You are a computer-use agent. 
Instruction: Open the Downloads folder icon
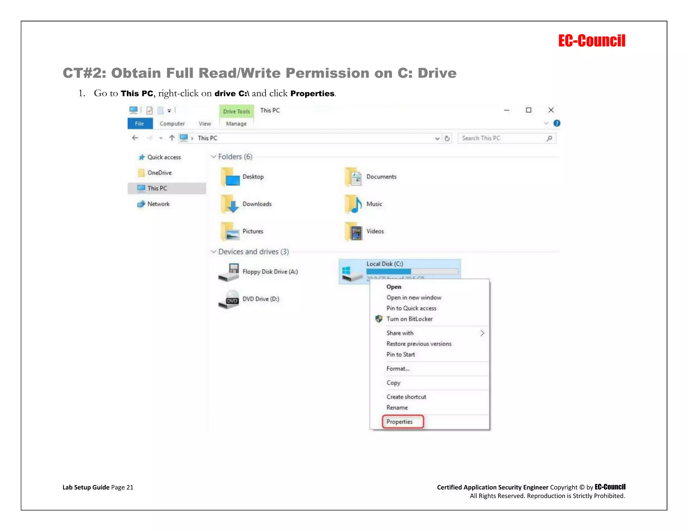click(x=230, y=204)
